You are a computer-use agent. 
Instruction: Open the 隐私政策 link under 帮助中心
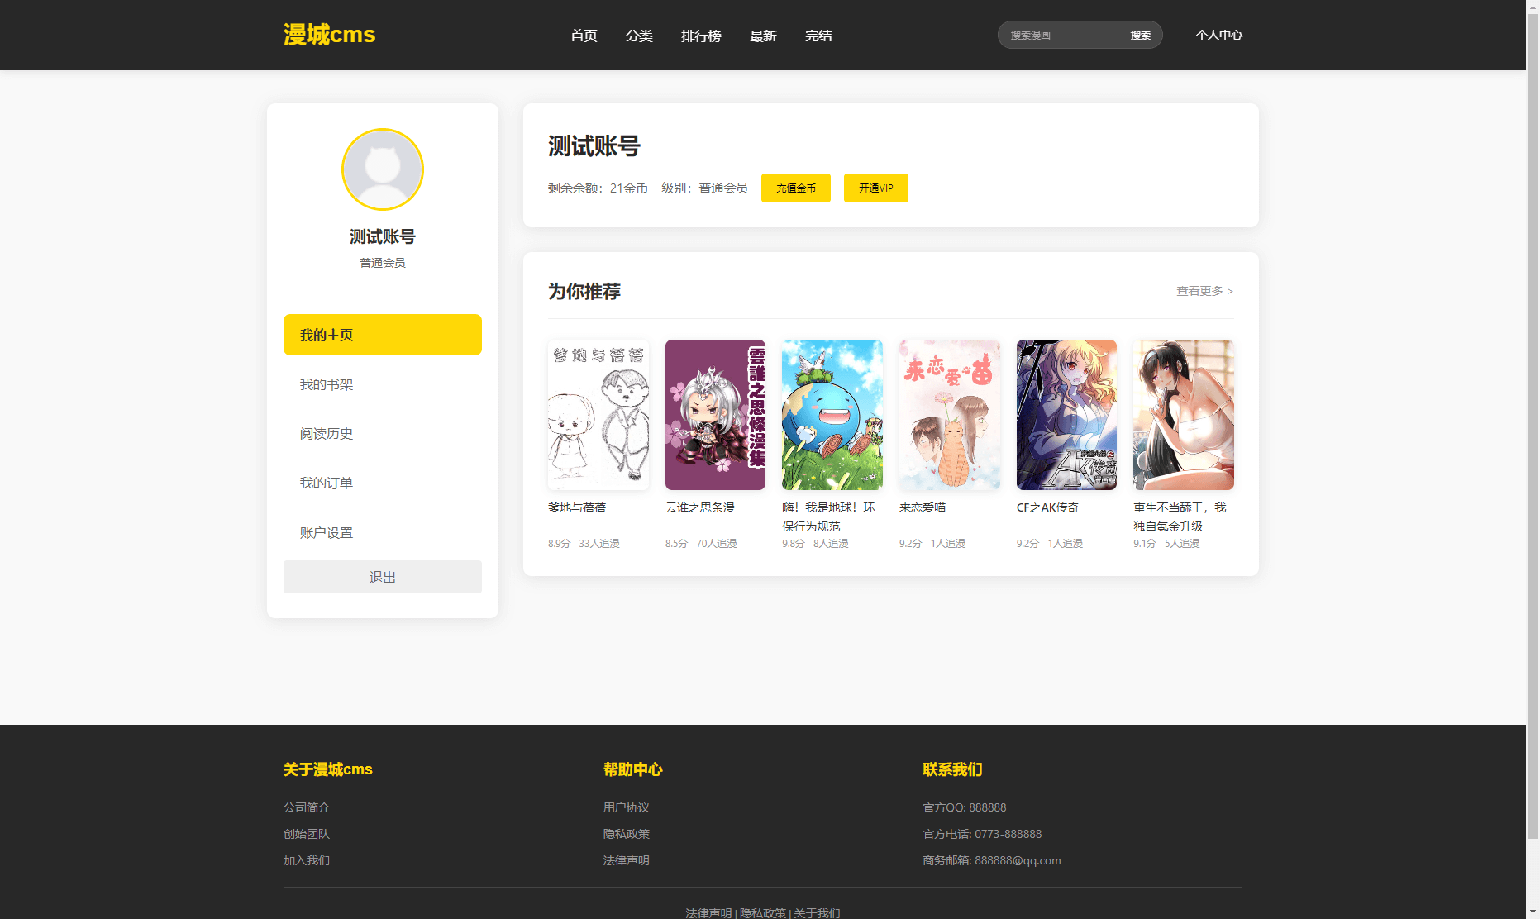pyautogui.click(x=626, y=834)
